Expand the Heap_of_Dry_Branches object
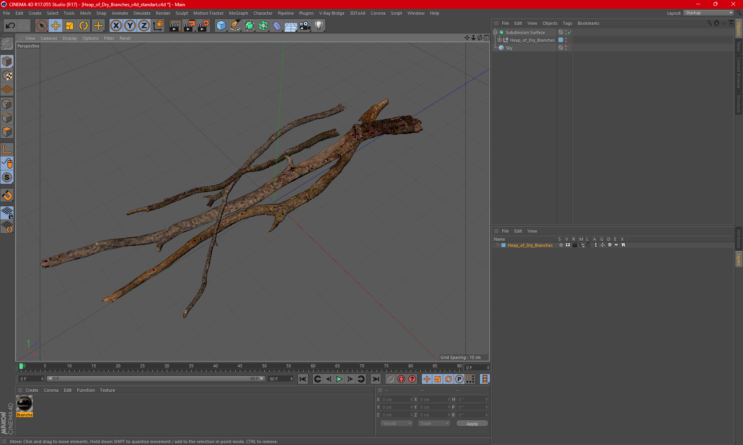 [x=499, y=40]
